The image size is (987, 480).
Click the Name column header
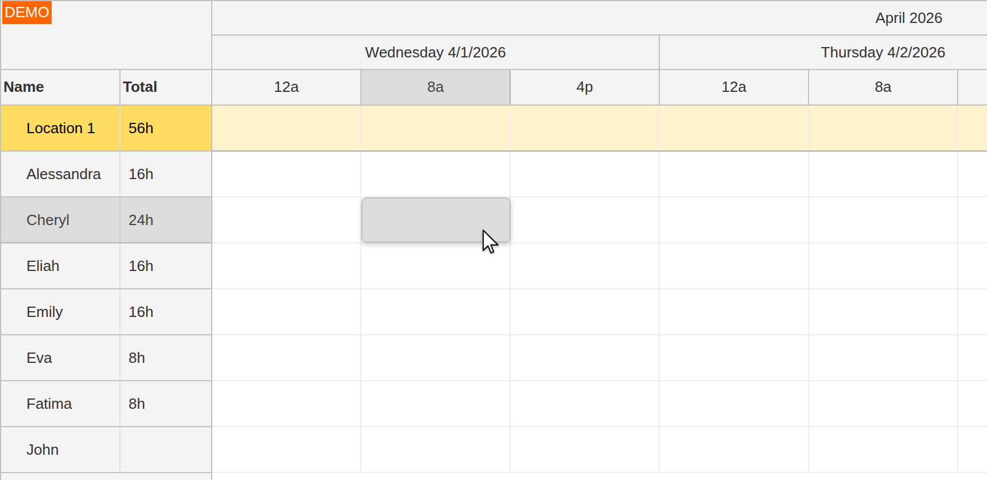pyautogui.click(x=24, y=87)
